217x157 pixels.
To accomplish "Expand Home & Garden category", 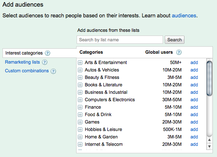I will pos(80,137).
